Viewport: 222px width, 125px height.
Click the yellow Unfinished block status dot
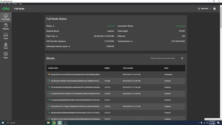[x=49, y=74]
